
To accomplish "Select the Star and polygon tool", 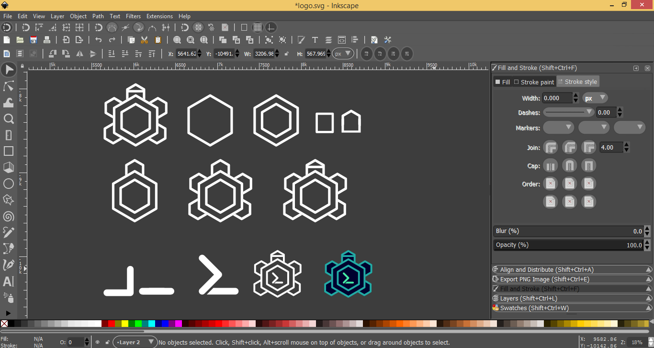I will pyautogui.click(x=8, y=200).
